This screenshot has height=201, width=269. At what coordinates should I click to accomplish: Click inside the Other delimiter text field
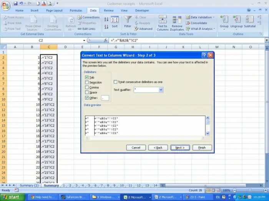(105, 98)
